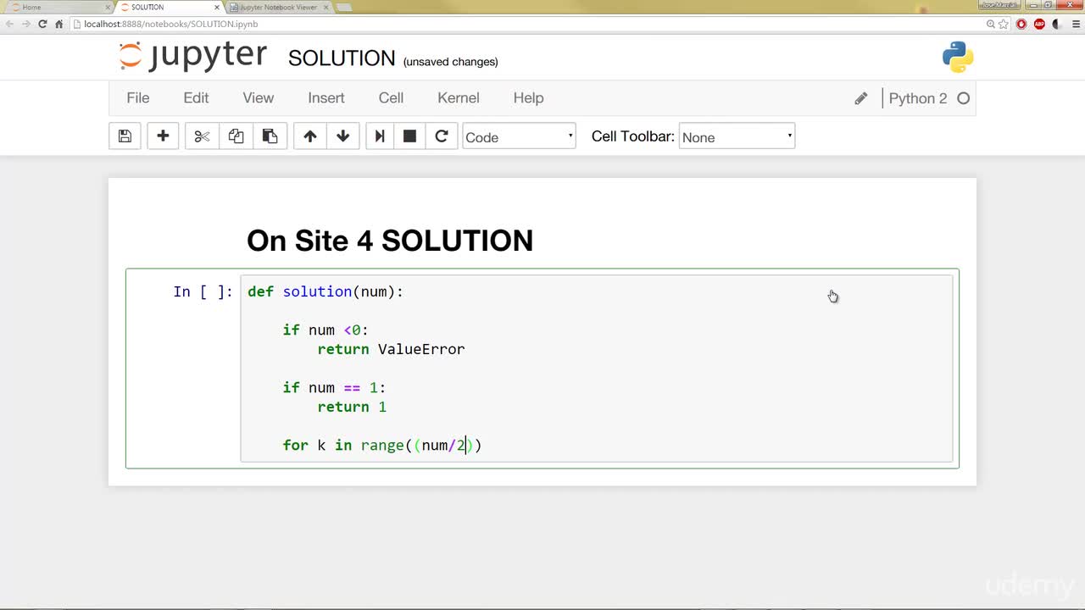The width and height of the screenshot is (1085, 610).
Task: Copy the selected cell using the toolbar icon
Action: (x=236, y=136)
